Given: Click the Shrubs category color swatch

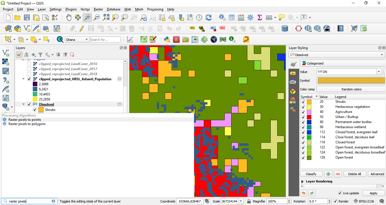Looking at the screenshot, I should pyautogui.click(x=309, y=102).
